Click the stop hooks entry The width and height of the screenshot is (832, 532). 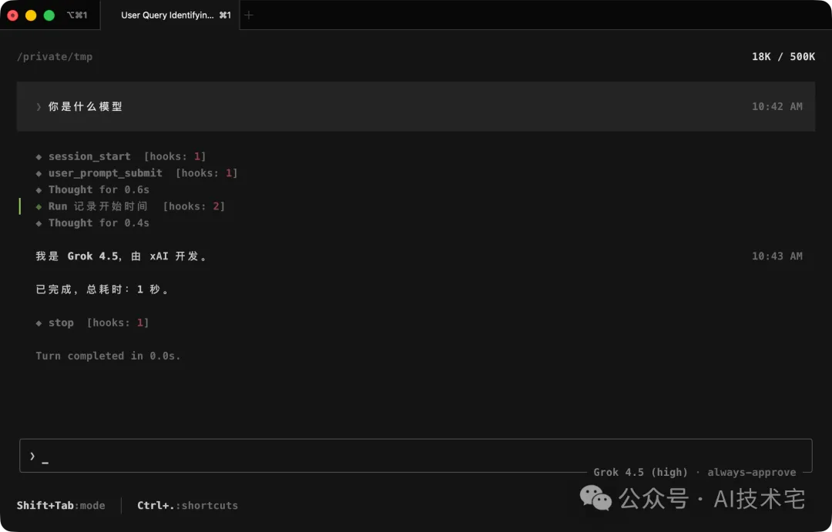pos(92,323)
